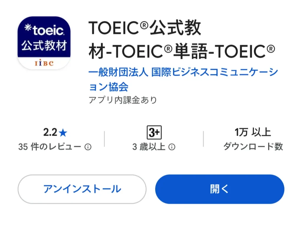Click the ダウンロード数 label
The width and height of the screenshot is (302, 227).
pyautogui.click(x=253, y=147)
